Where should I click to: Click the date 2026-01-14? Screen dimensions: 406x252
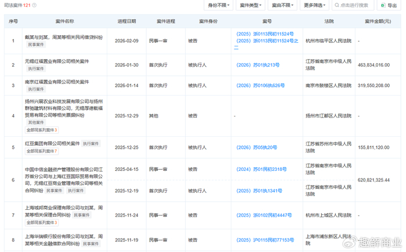click(126, 85)
